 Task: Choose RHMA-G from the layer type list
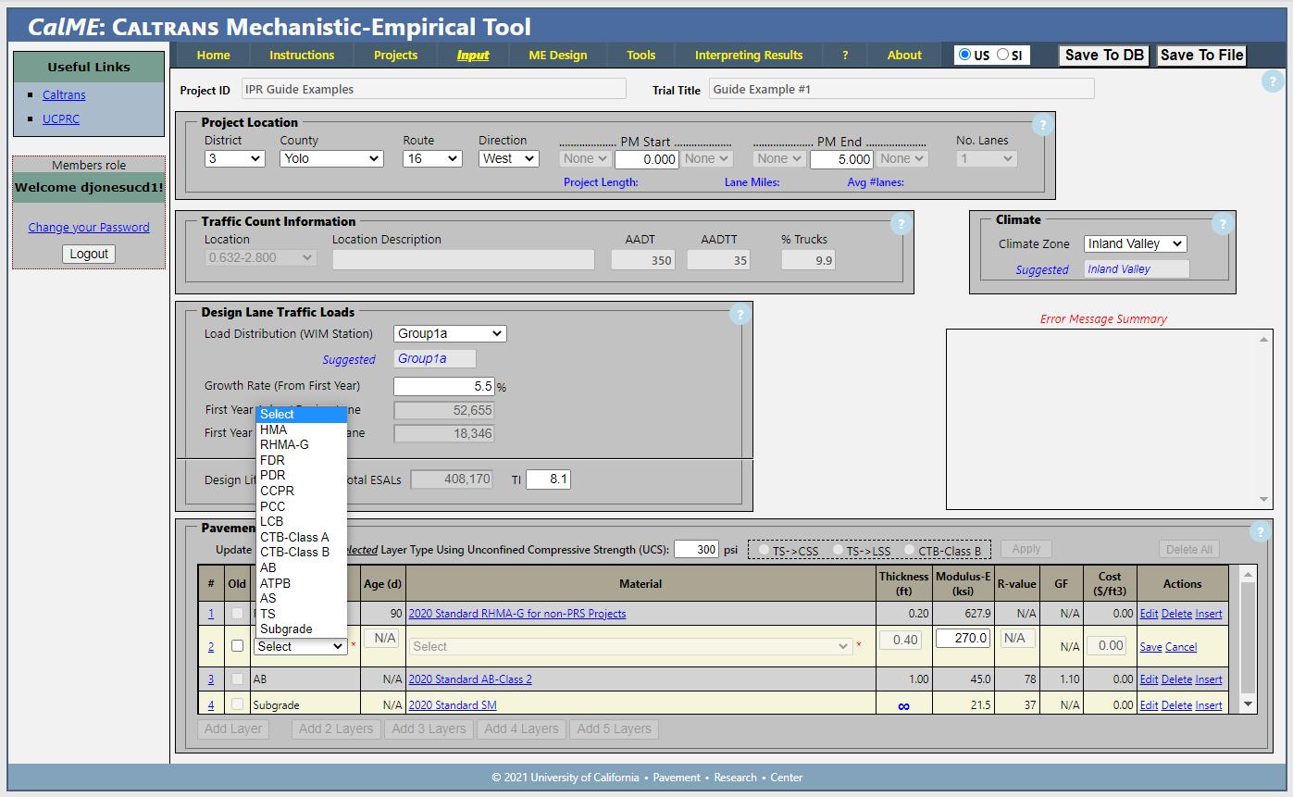pyautogui.click(x=301, y=444)
